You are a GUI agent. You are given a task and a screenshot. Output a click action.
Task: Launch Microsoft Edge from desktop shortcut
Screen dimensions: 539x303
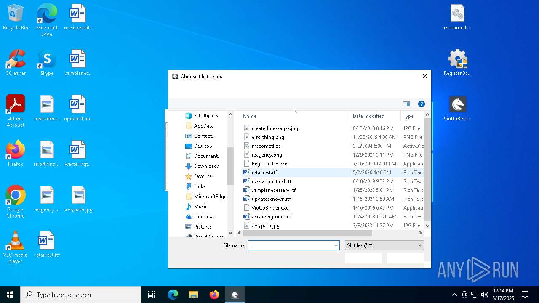click(47, 20)
